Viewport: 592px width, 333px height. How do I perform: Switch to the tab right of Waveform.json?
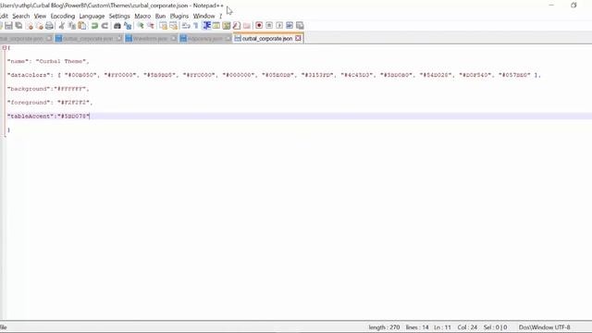(204, 39)
